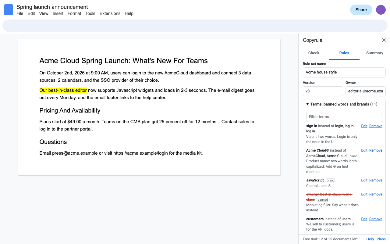Edit the 'customers' term rule
Image resolution: width=390 pixels, height=244 pixels.
[x=364, y=219]
